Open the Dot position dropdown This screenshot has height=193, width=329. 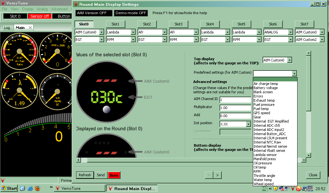(x=235, y=124)
